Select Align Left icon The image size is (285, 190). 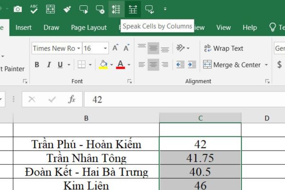tap(142, 65)
